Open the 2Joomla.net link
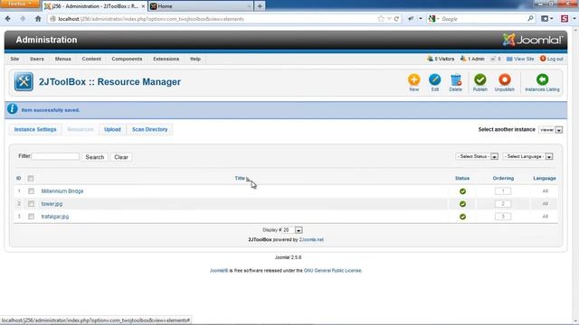Viewport: 579px width, 325px height. tap(311, 239)
